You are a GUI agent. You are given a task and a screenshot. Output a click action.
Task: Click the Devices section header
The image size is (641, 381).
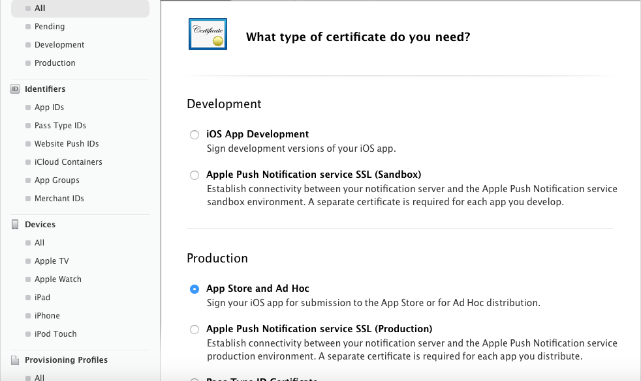pos(40,224)
